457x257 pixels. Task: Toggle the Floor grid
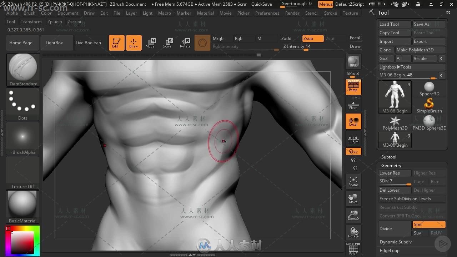pos(353,105)
